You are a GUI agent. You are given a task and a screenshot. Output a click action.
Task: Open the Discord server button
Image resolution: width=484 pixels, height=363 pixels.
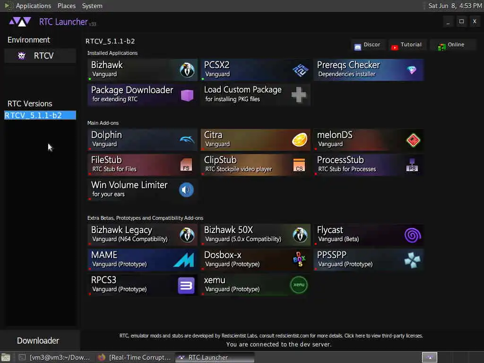tap(368, 45)
